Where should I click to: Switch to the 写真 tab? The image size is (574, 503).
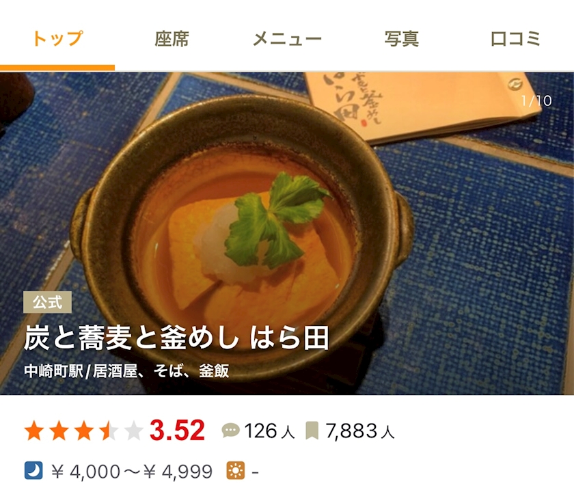[402, 38]
